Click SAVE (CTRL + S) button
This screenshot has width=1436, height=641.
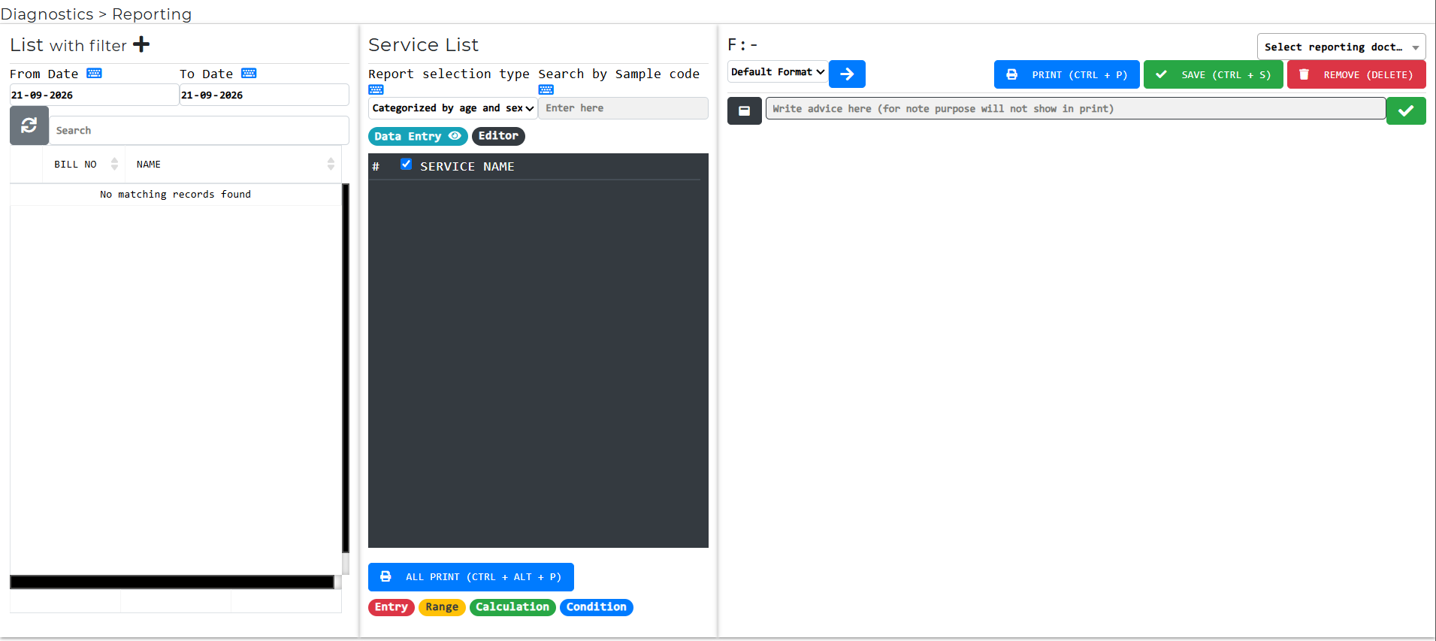(x=1214, y=74)
